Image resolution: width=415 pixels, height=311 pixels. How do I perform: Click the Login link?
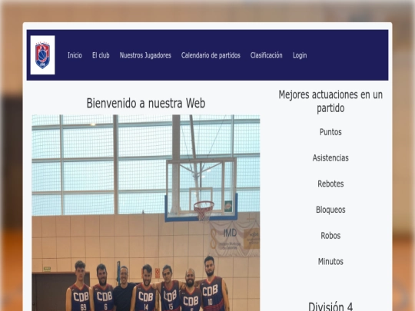click(300, 55)
